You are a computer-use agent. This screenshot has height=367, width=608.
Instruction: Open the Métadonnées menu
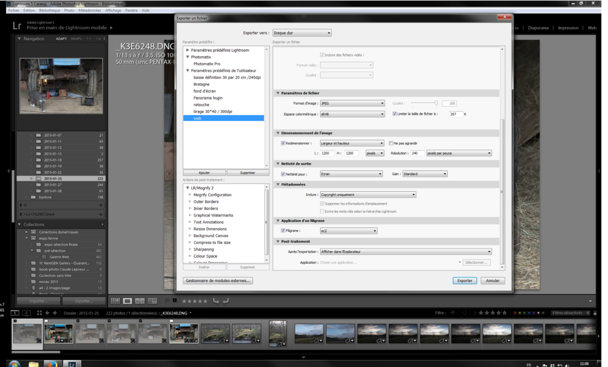pyautogui.click(x=90, y=10)
